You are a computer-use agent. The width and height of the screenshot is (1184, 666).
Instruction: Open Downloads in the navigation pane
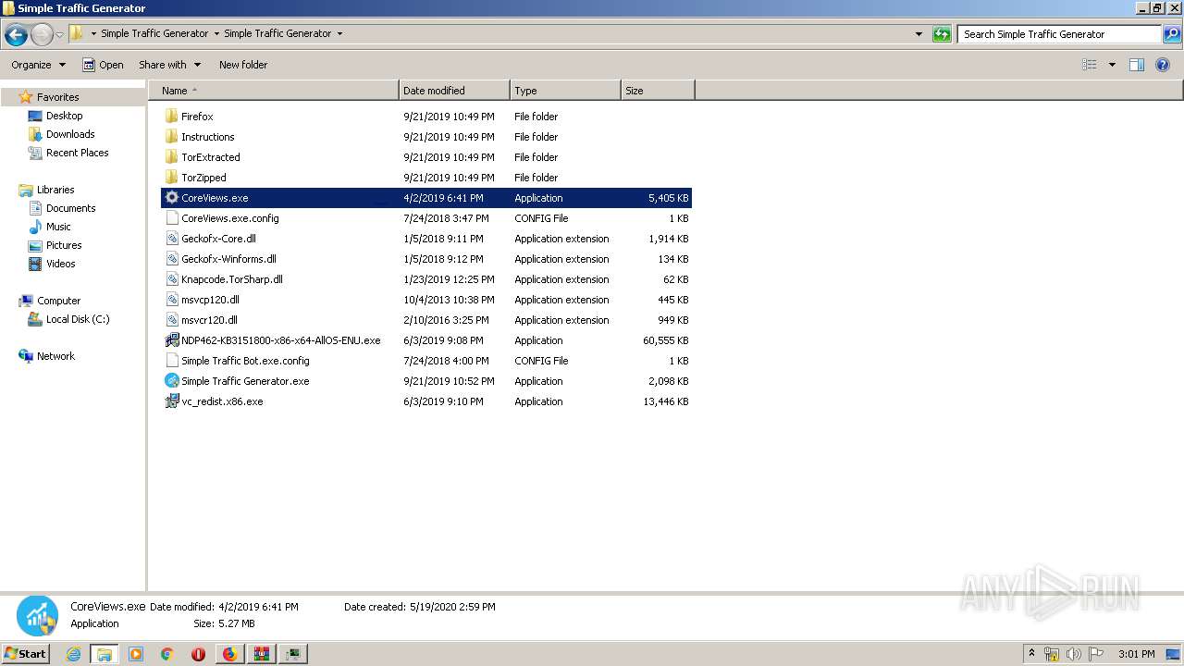click(70, 134)
